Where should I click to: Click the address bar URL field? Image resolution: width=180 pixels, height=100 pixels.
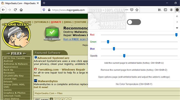pyautogui.click(x=68, y=10)
